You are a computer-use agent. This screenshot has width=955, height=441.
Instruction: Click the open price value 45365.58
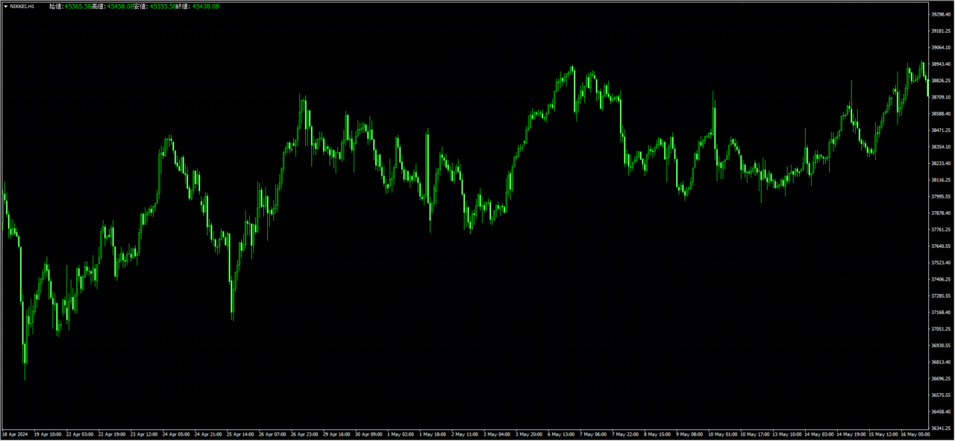click(x=78, y=6)
